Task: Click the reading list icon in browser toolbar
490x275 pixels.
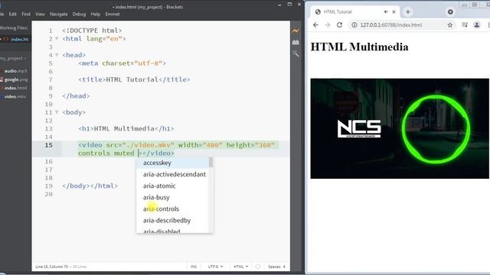Action: 465,25
